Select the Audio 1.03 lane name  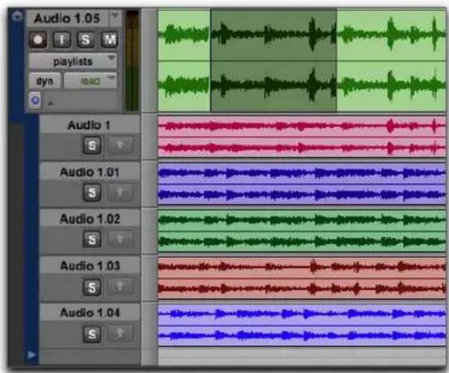tap(89, 266)
